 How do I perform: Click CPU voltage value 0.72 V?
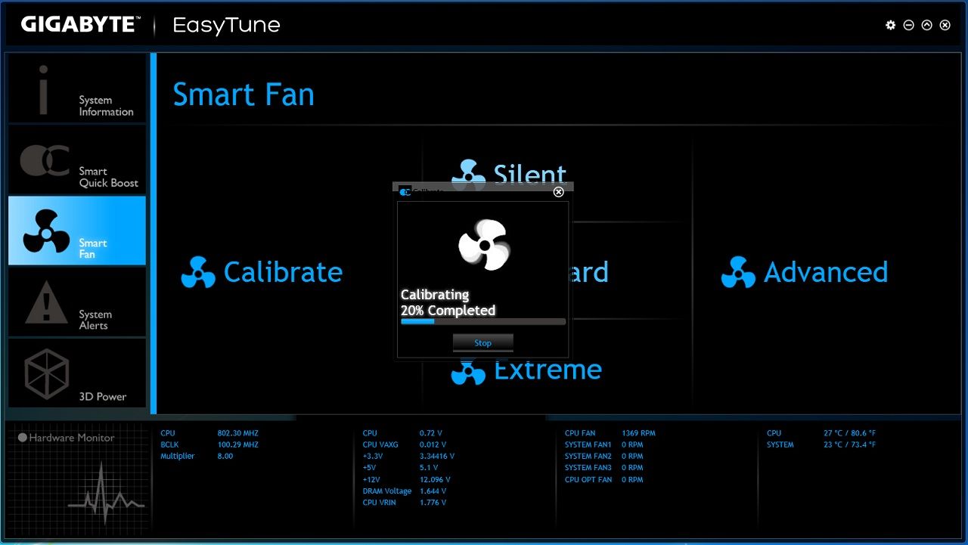tap(430, 433)
